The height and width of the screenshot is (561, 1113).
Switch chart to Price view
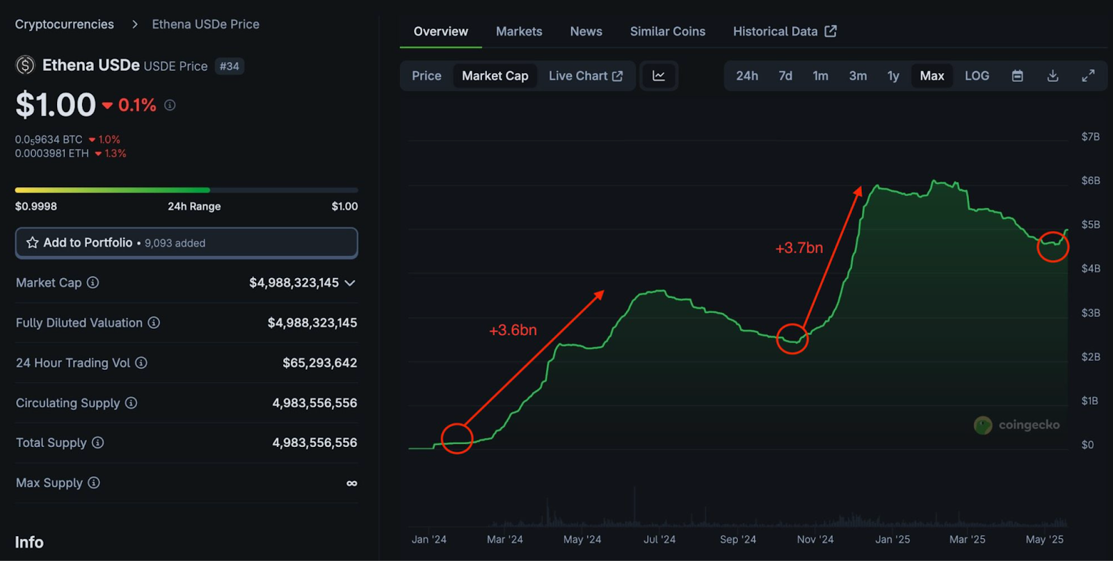426,76
